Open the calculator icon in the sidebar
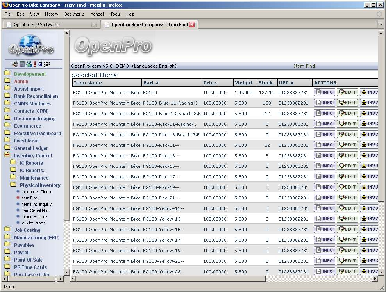 [x=22, y=64]
